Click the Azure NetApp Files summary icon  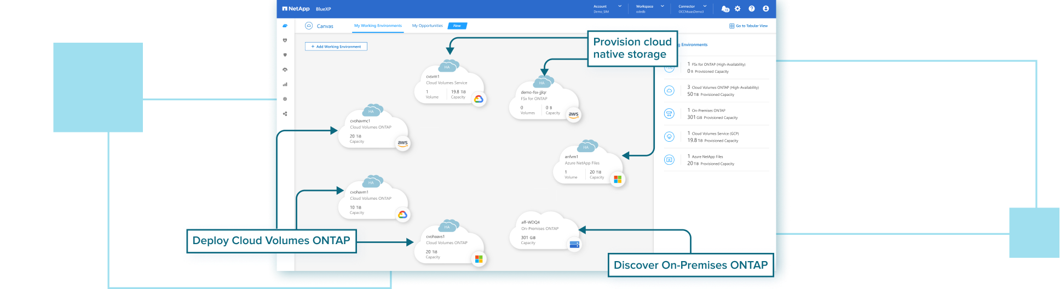[669, 160]
